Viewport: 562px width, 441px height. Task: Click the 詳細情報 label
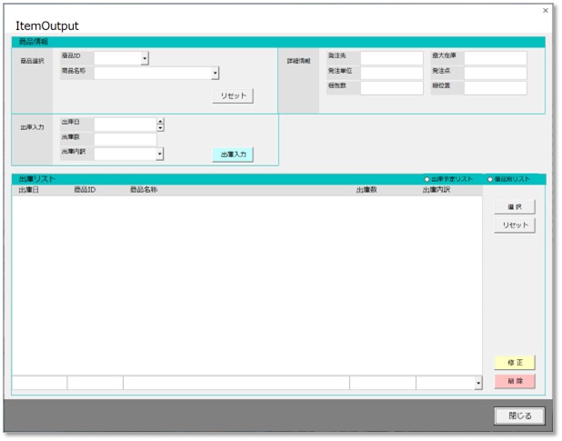point(298,61)
